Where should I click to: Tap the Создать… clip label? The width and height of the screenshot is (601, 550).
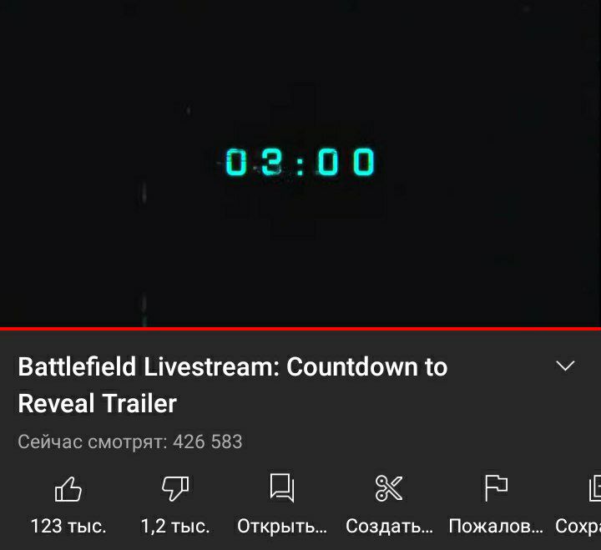pyautogui.click(x=389, y=527)
